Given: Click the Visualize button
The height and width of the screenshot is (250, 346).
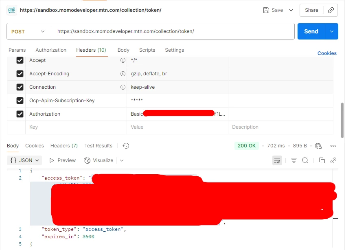Looking at the screenshot, I should [x=99, y=160].
